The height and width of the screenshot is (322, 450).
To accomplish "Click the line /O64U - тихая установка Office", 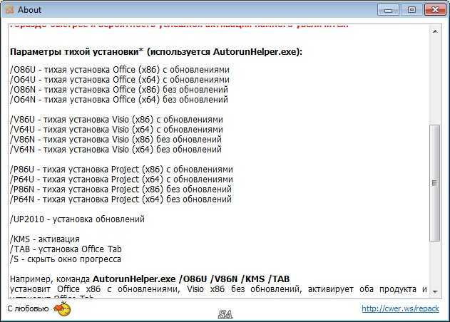I will click(120, 79).
